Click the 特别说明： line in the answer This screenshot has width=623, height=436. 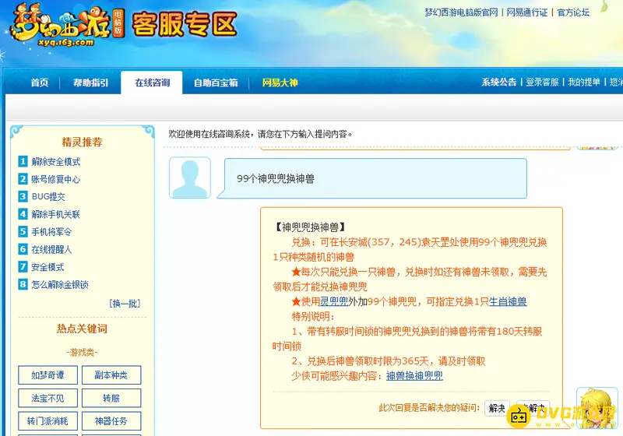tap(313, 316)
